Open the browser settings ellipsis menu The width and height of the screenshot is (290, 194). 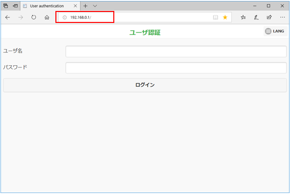[x=283, y=17]
